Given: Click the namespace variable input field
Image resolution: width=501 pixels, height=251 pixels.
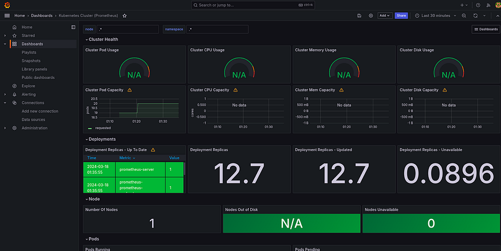Looking at the screenshot, I should click(x=217, y=29).
